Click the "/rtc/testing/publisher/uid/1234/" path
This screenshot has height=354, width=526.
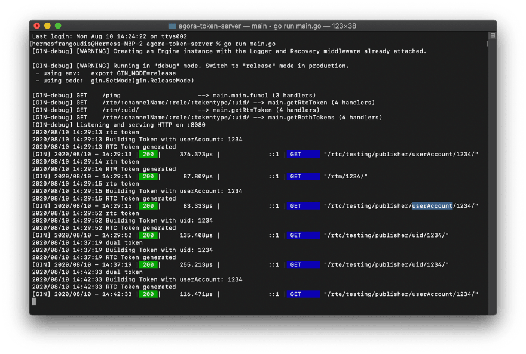(x=386, y=235)
